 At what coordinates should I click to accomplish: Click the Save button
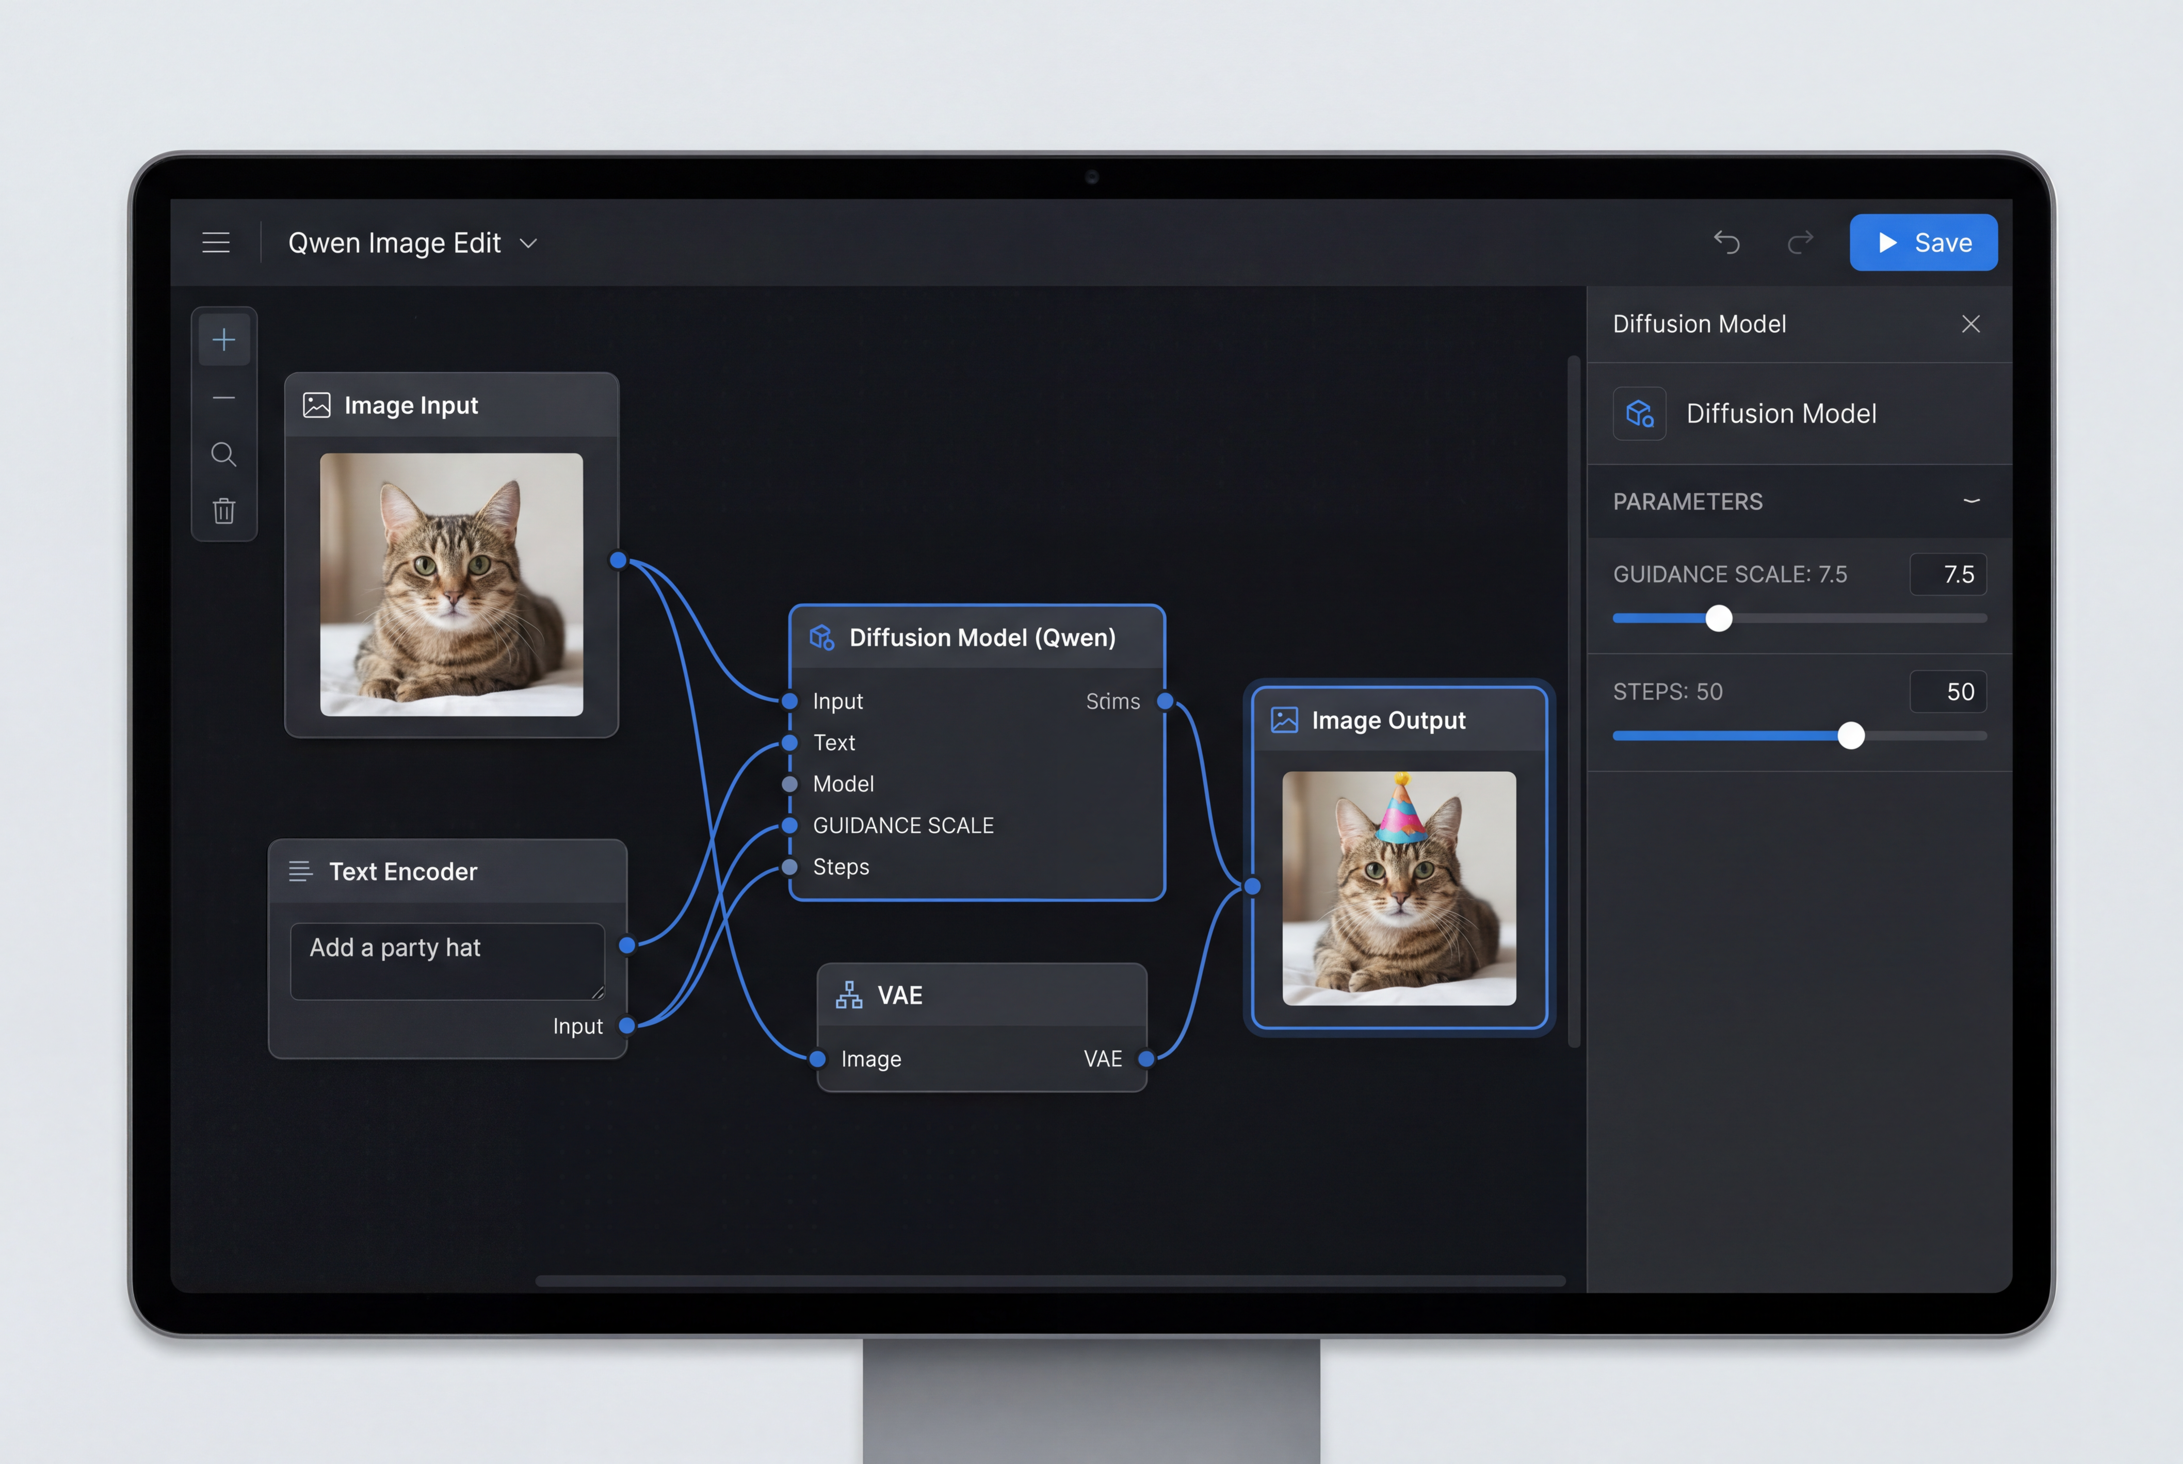click(1924, 243)
